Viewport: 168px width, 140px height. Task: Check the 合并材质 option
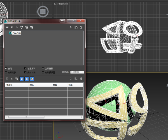(25, 73)
